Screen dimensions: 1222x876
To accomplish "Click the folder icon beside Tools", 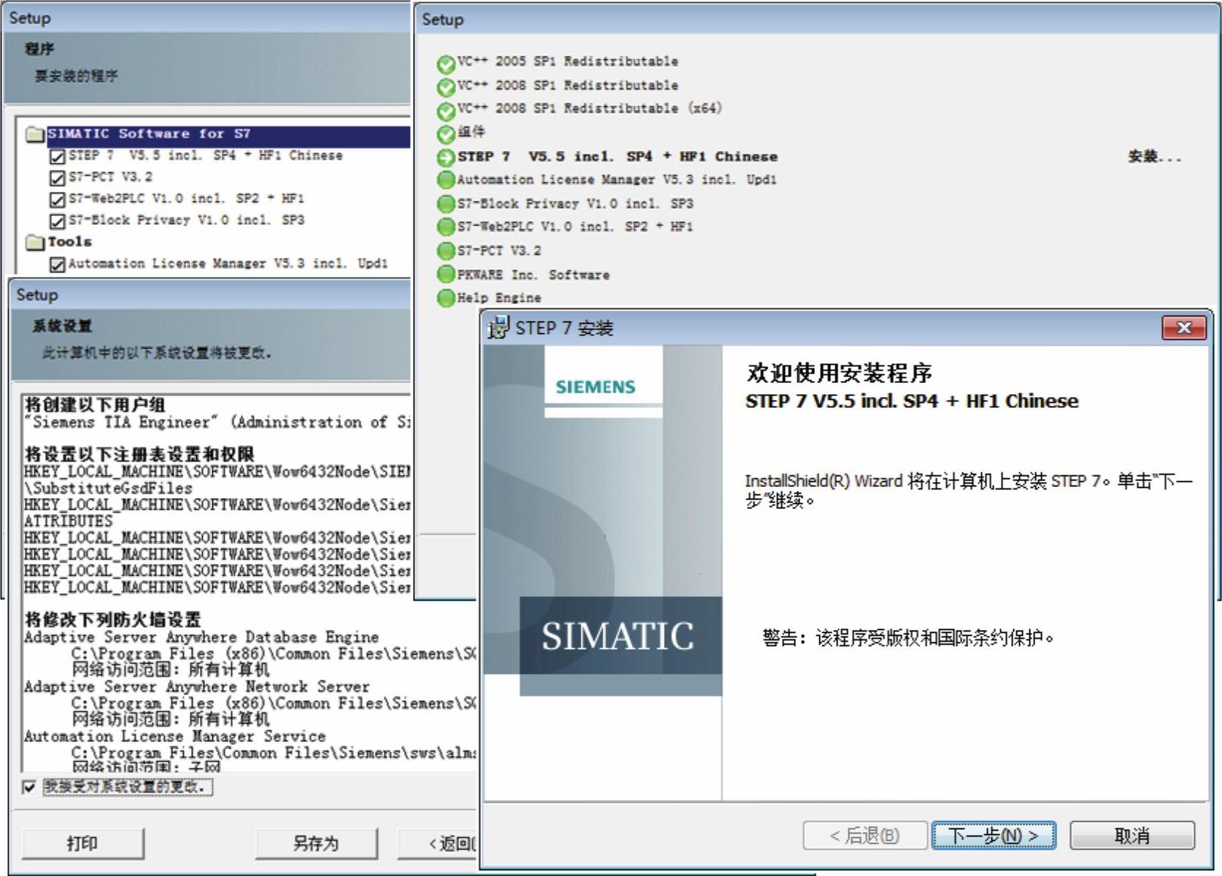I will [34, 242].
